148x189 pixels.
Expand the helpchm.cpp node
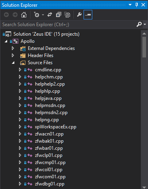pyautogui.click(x=20, y=77)
